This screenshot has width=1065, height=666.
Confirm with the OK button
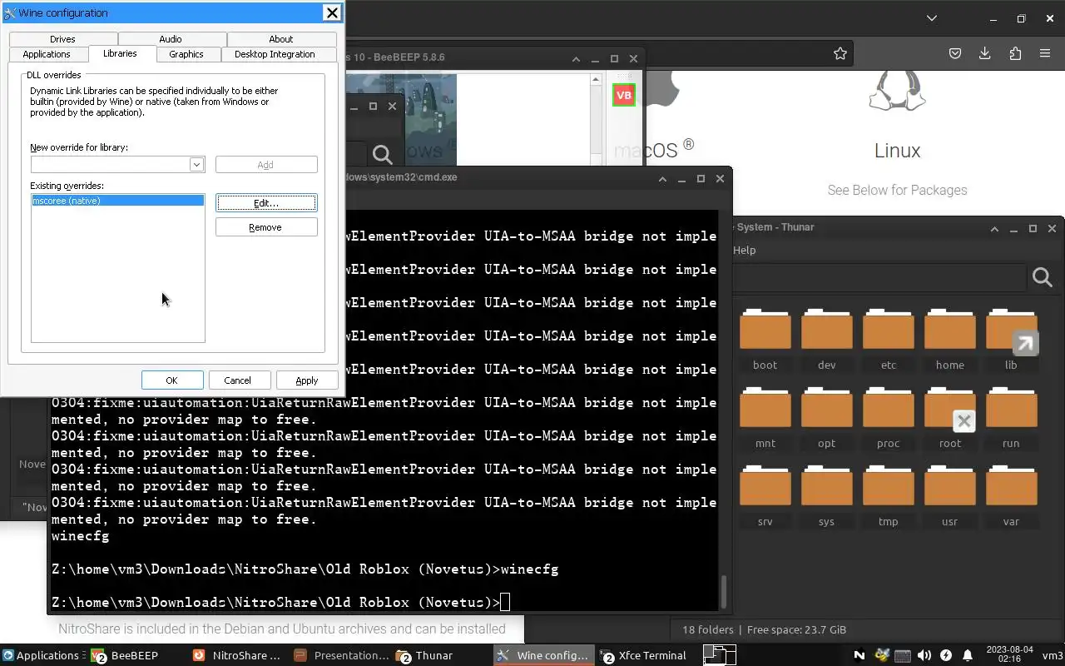pyautogui.click(x=172, y=380)
